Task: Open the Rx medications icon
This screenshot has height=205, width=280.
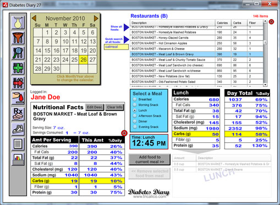Action: [x=18, y=114]
